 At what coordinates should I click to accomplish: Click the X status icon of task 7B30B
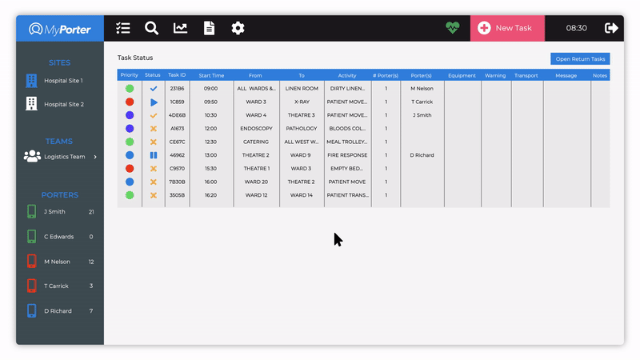pos(154,182)
